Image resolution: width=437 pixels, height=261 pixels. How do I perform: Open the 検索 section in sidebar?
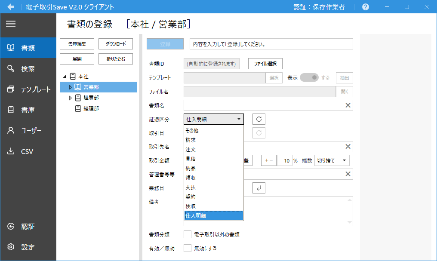(28, 69)
